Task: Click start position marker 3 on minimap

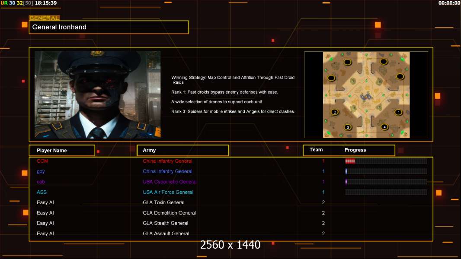Action: (x=348, y=127)
